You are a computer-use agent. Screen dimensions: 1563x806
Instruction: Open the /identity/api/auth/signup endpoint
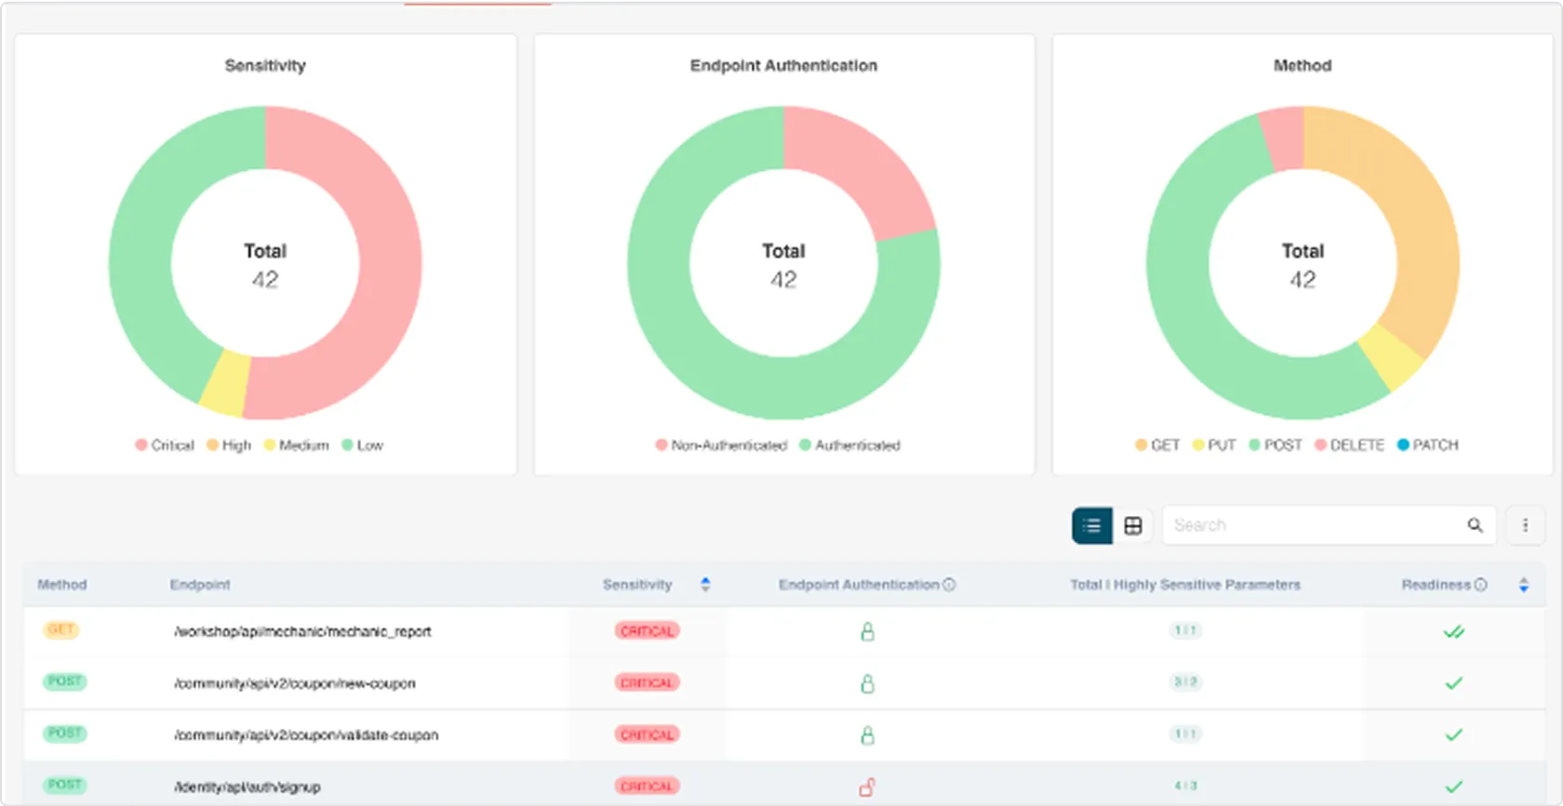pos(247,787)
